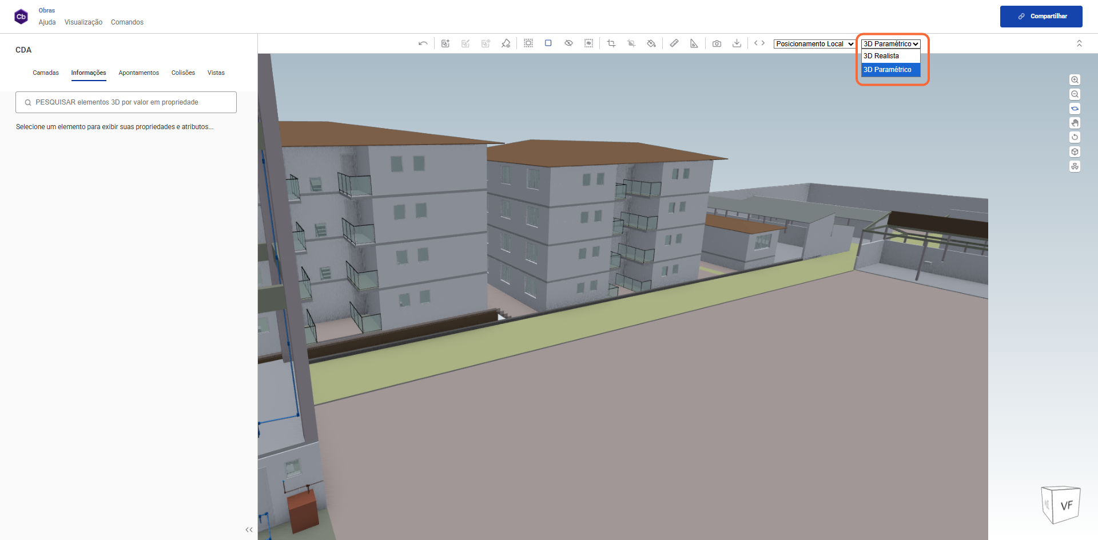This screenshot has height=540, width=1098.
Task: Click the undo arrow in the toolbar
Action: [423, 43]
